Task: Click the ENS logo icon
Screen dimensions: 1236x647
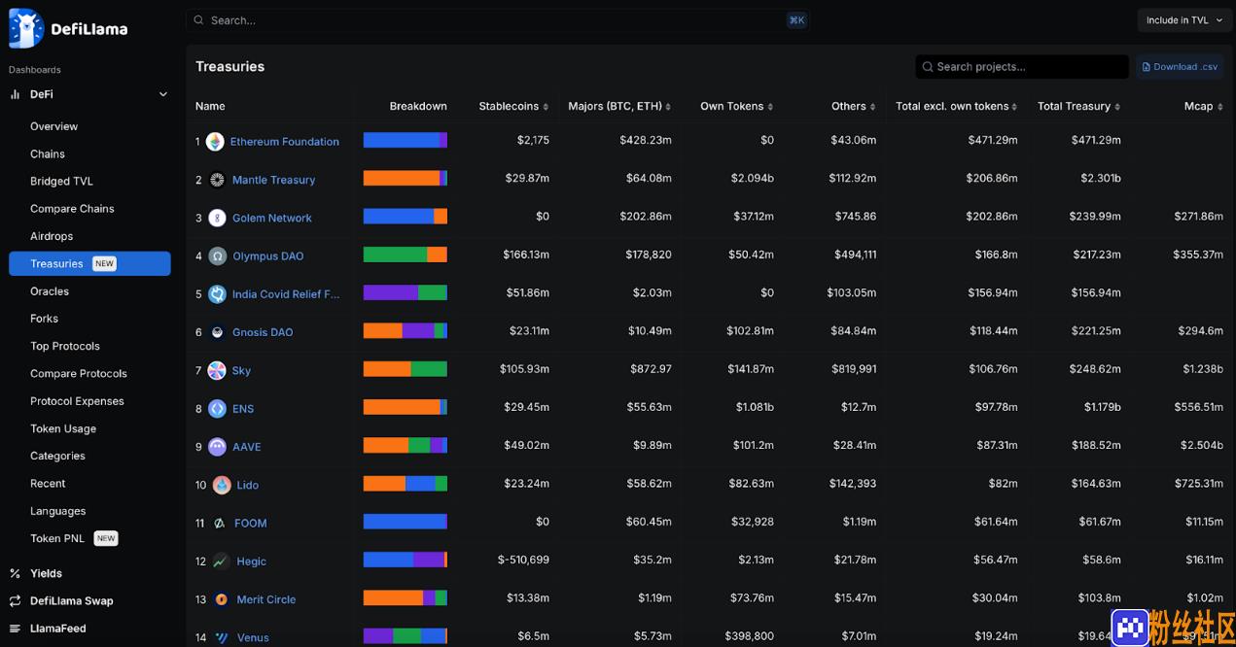Action: pos(217,409)
